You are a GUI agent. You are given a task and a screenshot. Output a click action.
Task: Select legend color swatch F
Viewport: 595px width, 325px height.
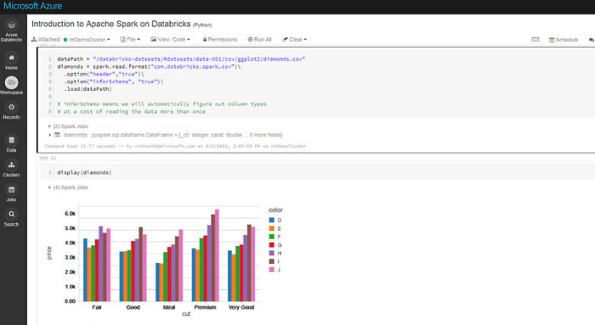click(272, 237)
